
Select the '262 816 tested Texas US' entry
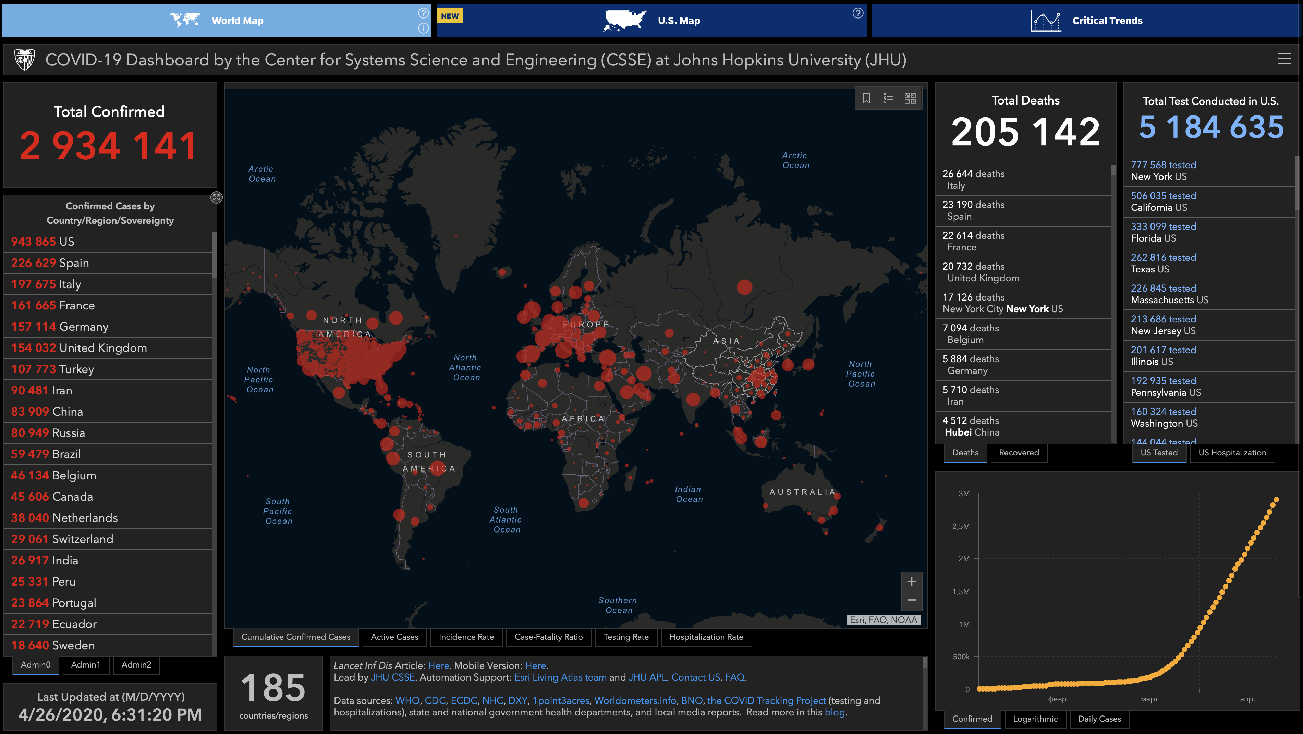tap(1209, 264)
